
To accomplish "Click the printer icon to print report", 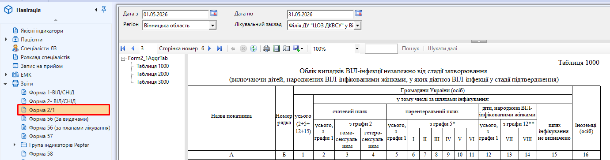I will point(266,48).
